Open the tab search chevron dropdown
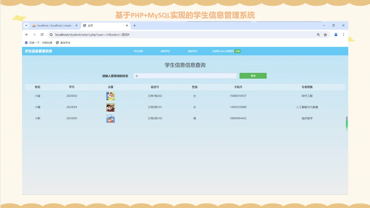This screenshot has height=208, width=370. point(26,25)
